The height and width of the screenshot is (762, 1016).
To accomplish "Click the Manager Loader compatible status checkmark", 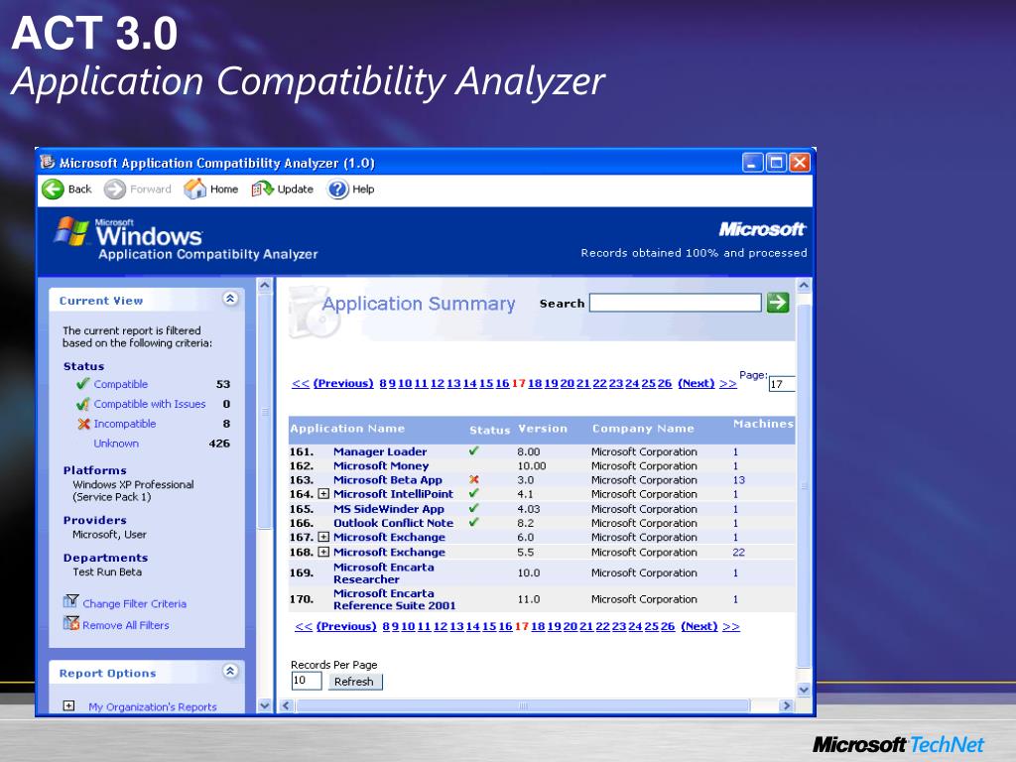I will coord(473,451).
